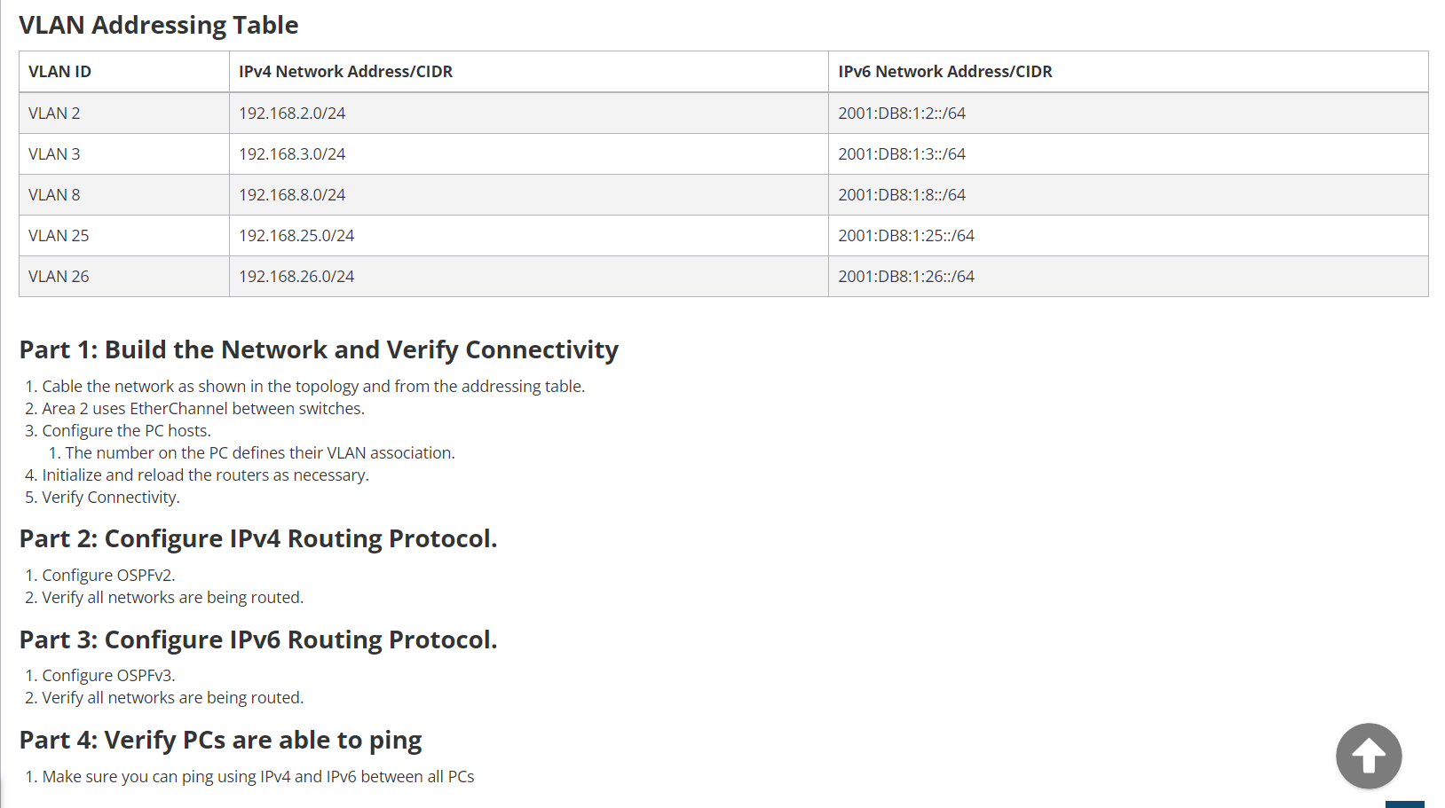Viewport: 1445px width, 808px height.
Task: Select the Part 3 IPv6 Routing heading
Action: click(x=258, y=639)
